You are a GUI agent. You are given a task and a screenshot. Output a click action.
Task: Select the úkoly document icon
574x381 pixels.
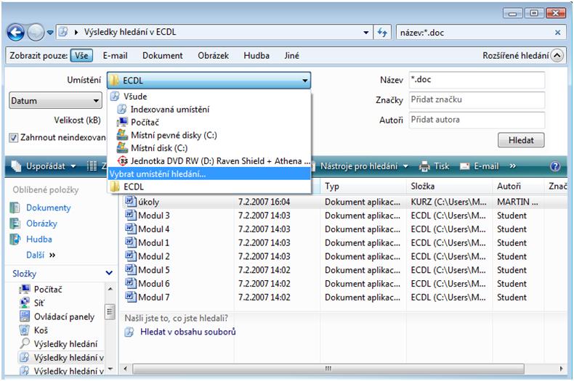pyautogui.click(x=130, y=201)
